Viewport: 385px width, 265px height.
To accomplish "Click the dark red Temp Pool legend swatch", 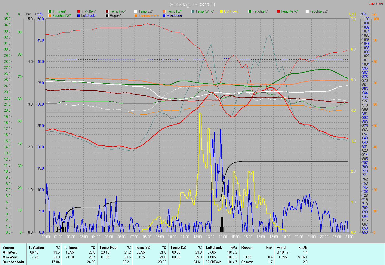I will (107, 11).
